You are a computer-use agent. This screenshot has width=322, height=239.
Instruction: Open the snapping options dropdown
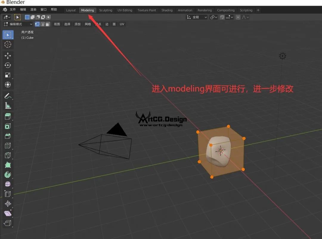click(230, 17)
